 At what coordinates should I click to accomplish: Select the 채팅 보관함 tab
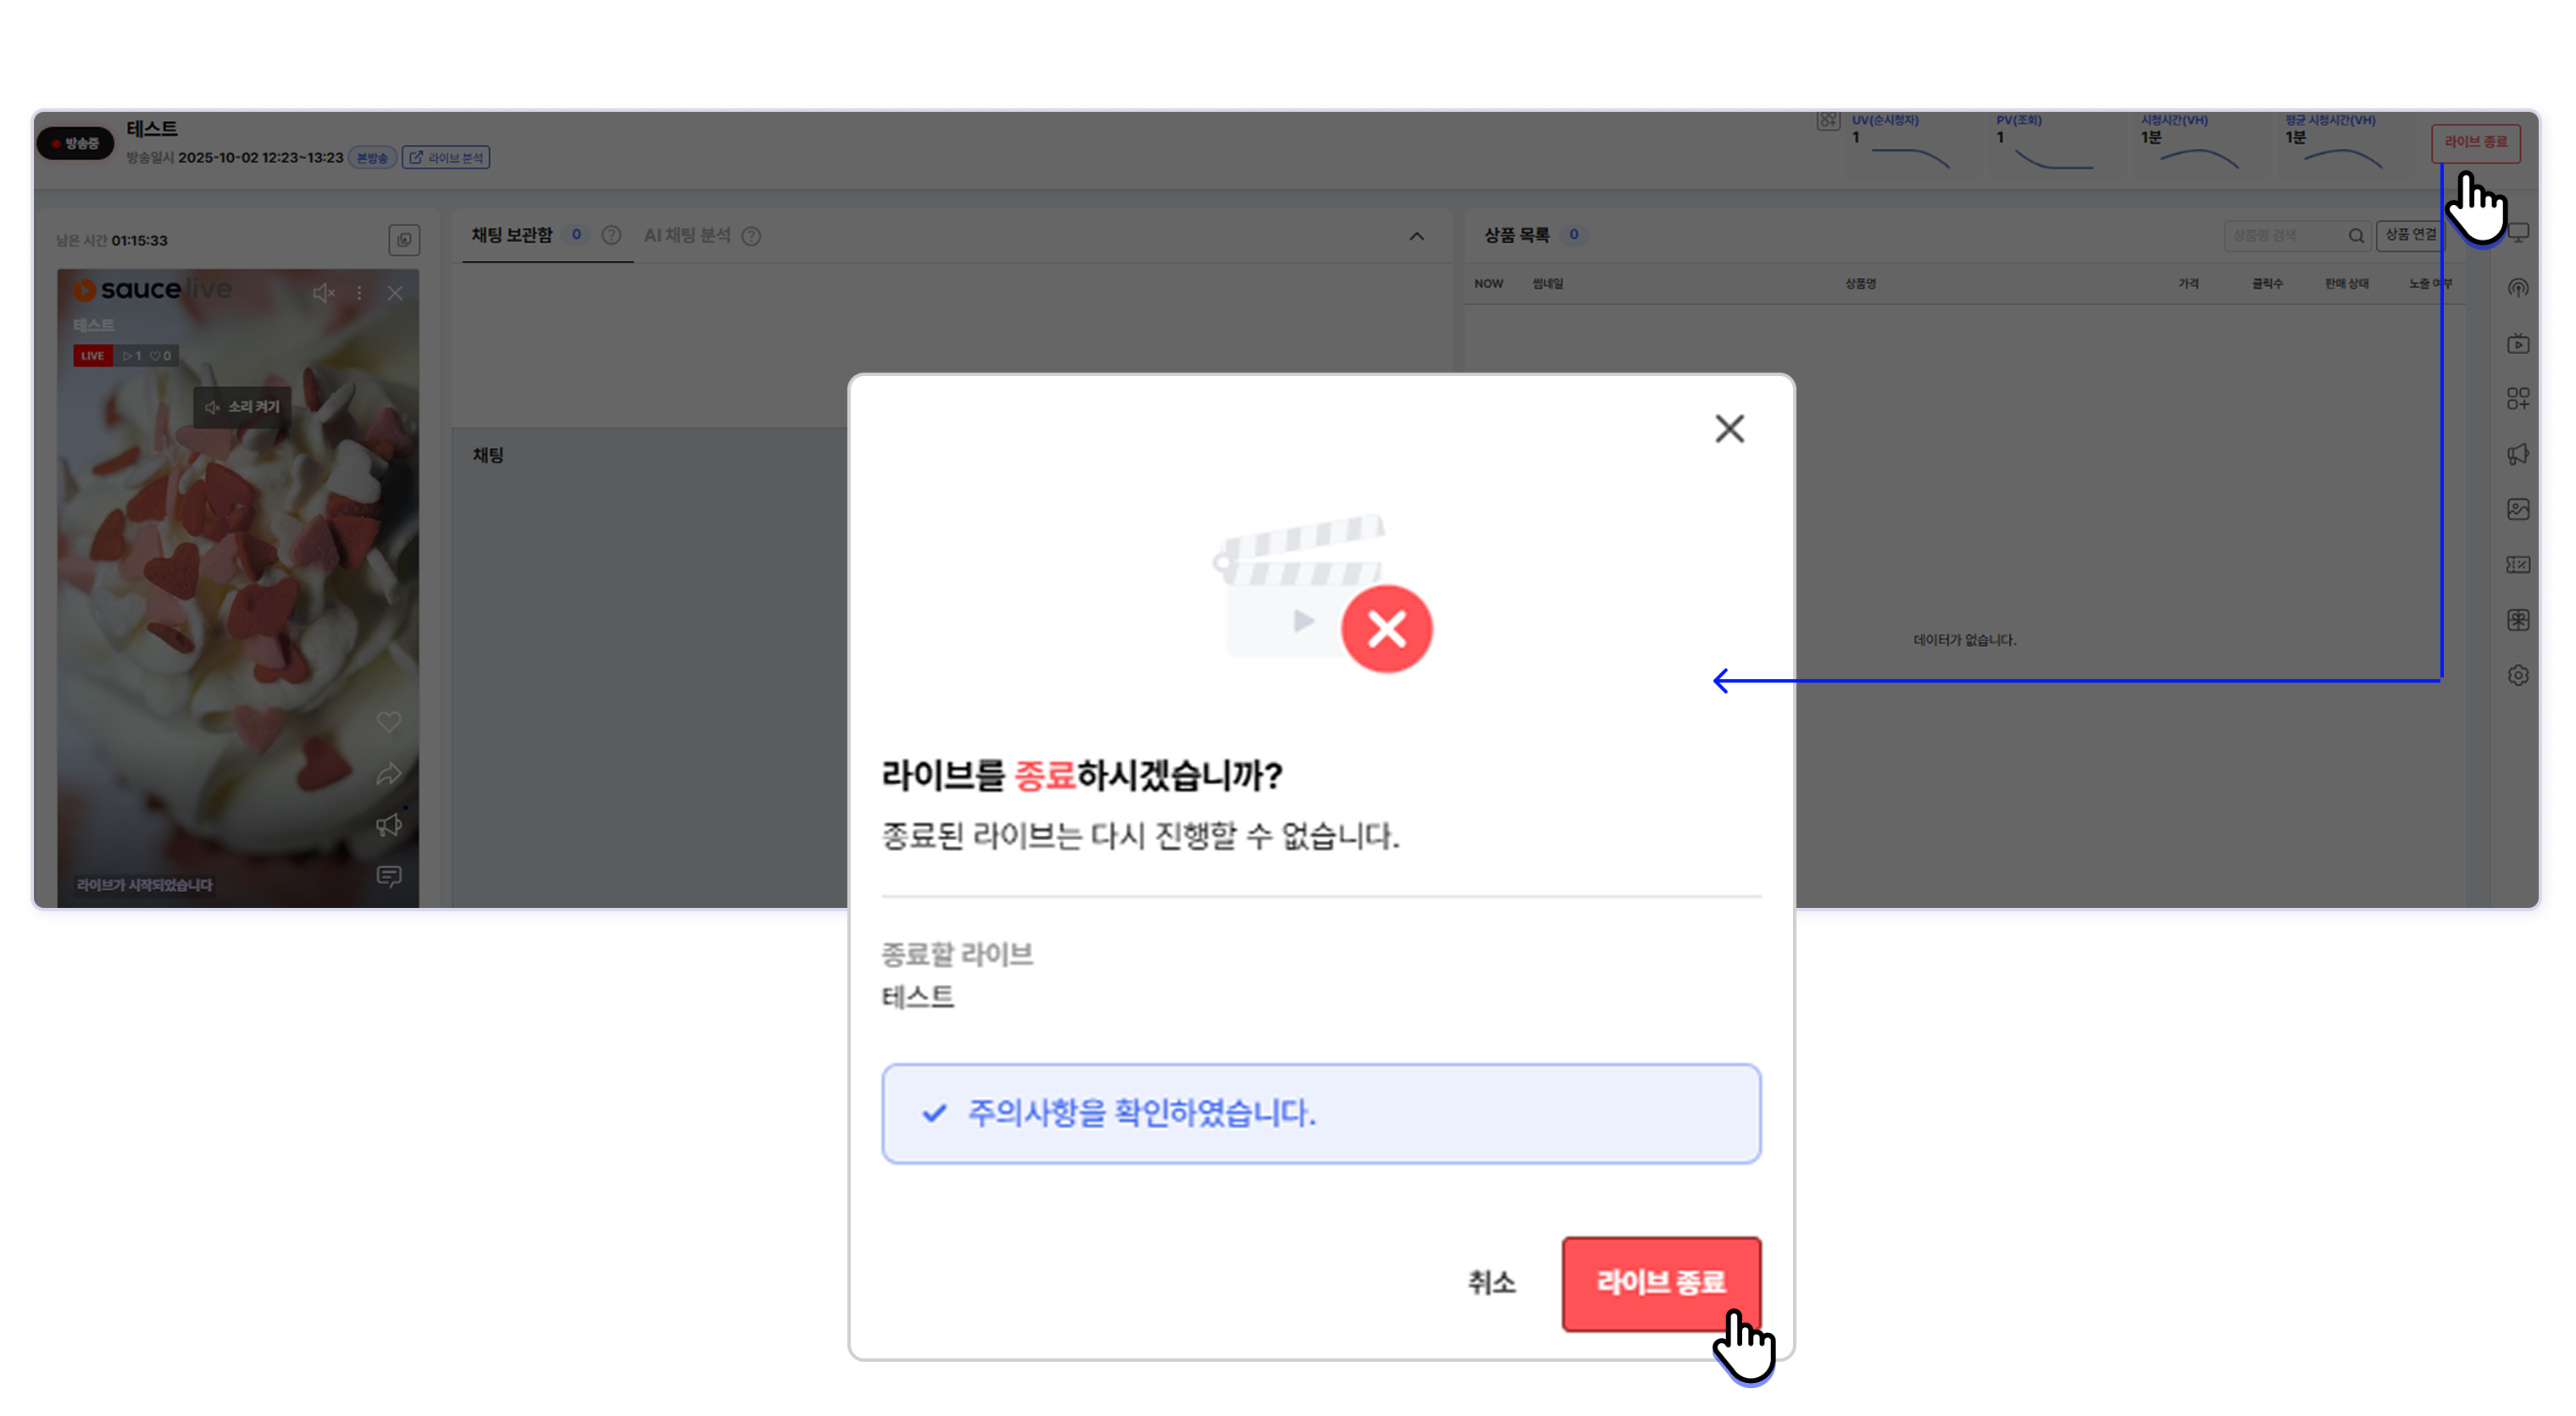[x=512, y=235]
